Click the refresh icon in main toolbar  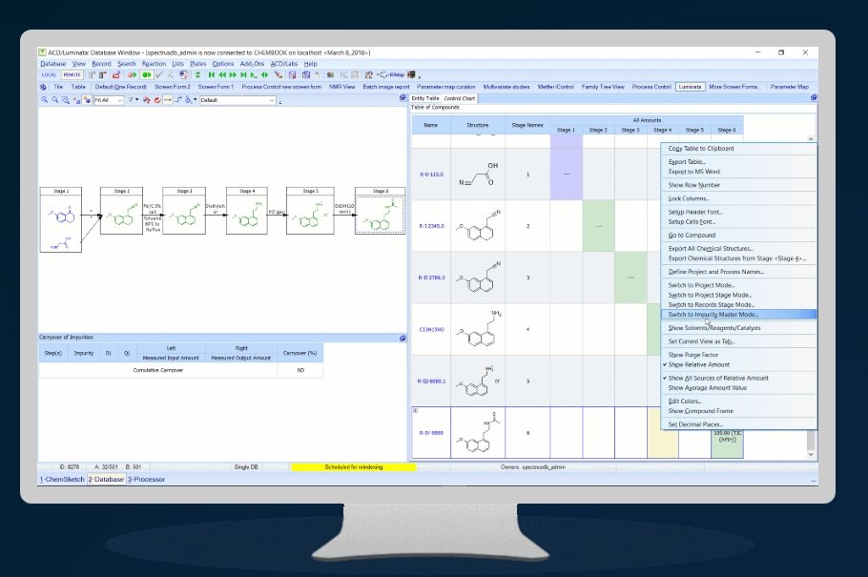(x=197, y=74)
